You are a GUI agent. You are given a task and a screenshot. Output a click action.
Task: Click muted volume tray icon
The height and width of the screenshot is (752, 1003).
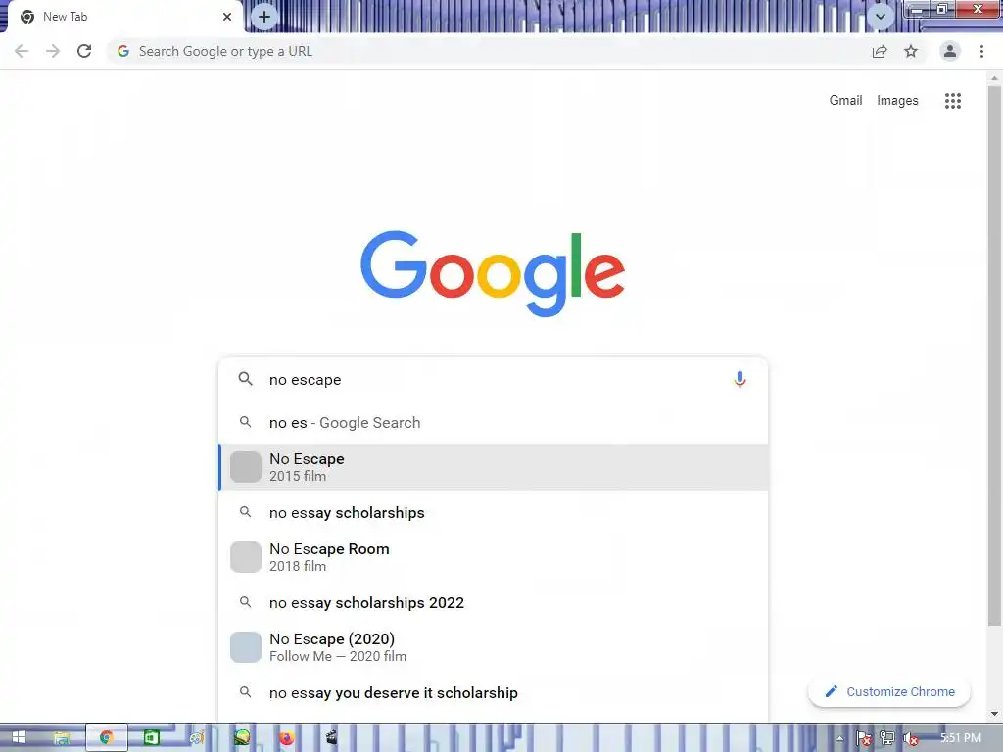coord(911,739)
